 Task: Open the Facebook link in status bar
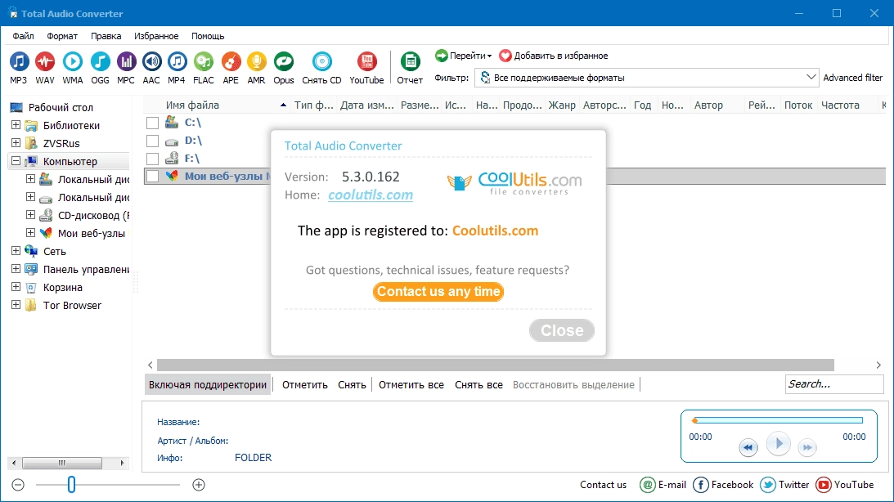701,485
